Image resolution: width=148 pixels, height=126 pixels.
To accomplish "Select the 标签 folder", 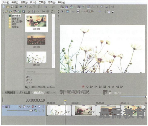I will pyautogui.click(x=14, y=24).
